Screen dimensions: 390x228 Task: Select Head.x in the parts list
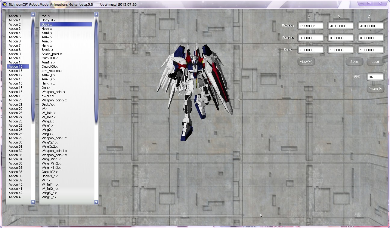[66, 29]
